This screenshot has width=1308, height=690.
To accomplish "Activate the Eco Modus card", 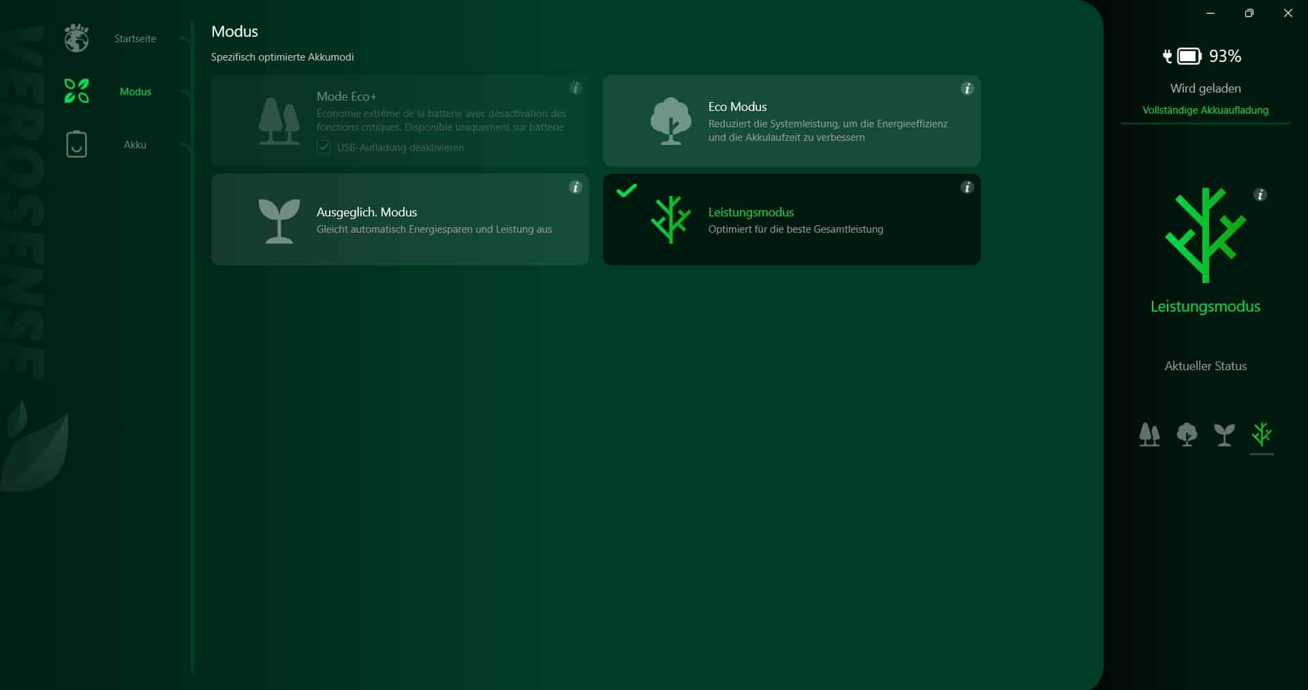I will [791, 121].
